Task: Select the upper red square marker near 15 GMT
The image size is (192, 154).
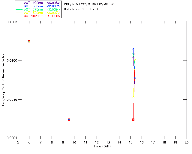Action: click(135, 54)
